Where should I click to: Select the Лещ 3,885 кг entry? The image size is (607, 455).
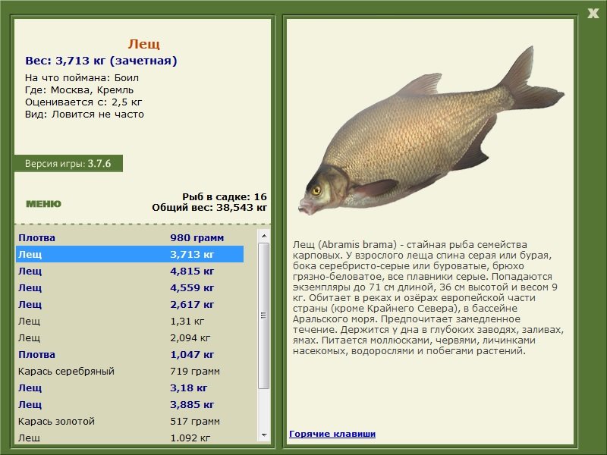click(x=129, y=404)
